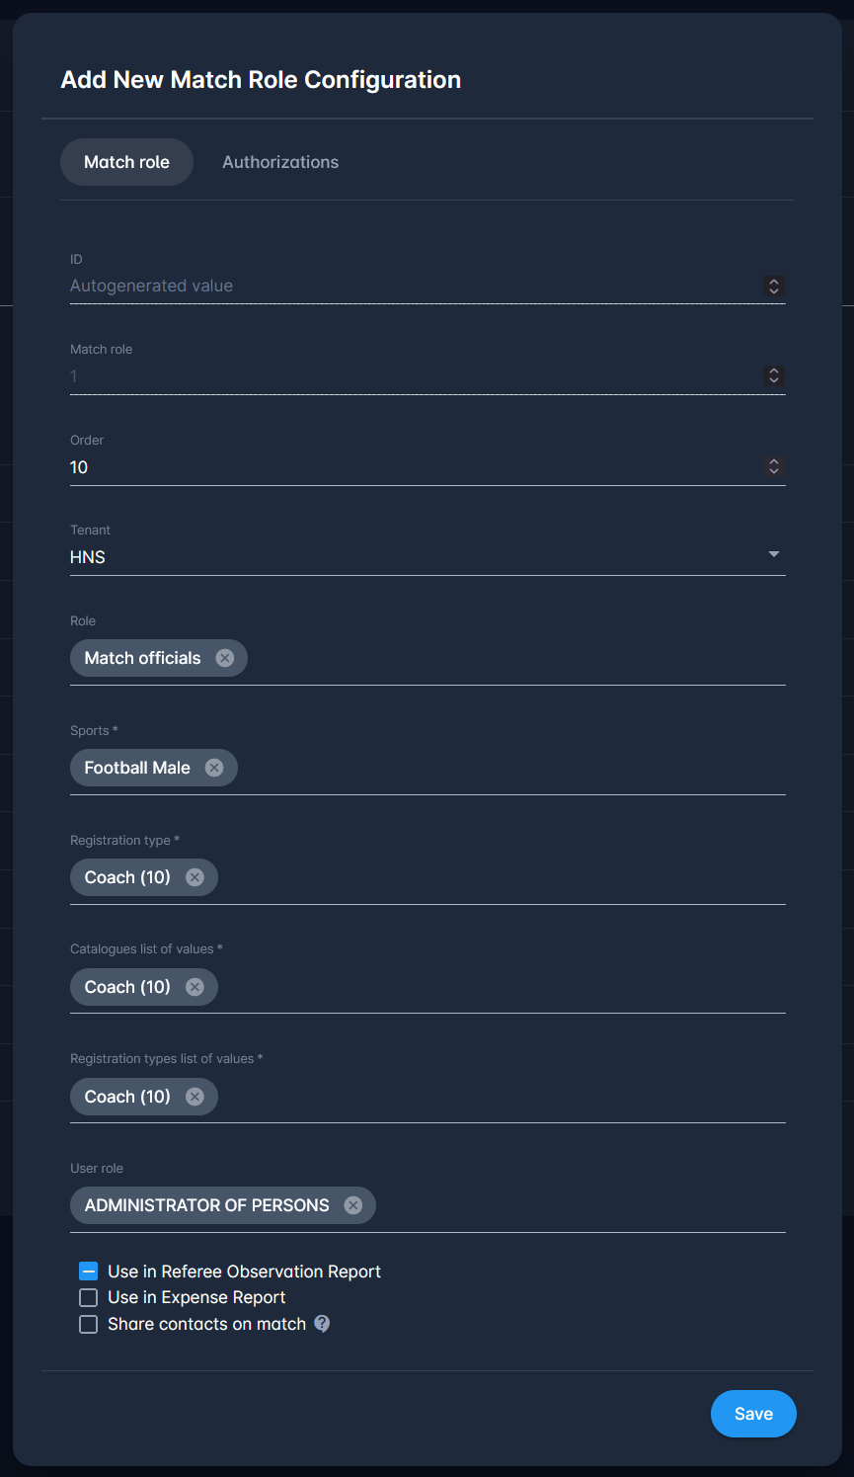Image resolution: width=854 pixels, height=1477 pixels.
Task: Remove Coach (10) chip in Catalogues list
Action: point(194,987)
